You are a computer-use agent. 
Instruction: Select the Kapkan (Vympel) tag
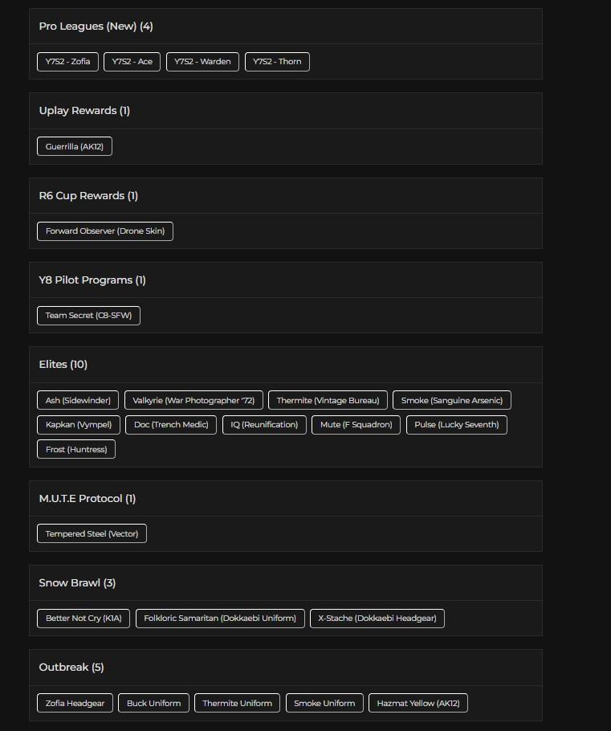(79, 424)
